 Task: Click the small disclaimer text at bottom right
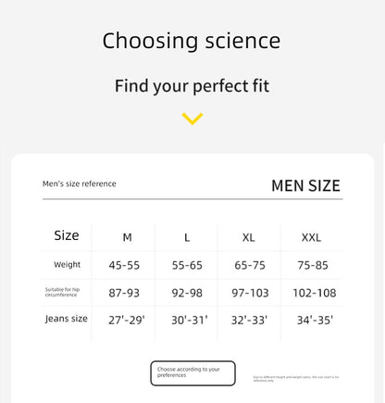click(x=296, y=379)
